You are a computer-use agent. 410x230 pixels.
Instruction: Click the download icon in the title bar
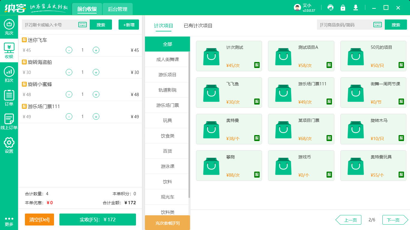pos(356,7)
